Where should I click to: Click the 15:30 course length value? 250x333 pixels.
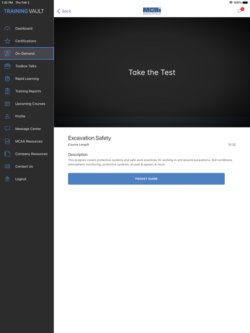click(x=232, y=145)
